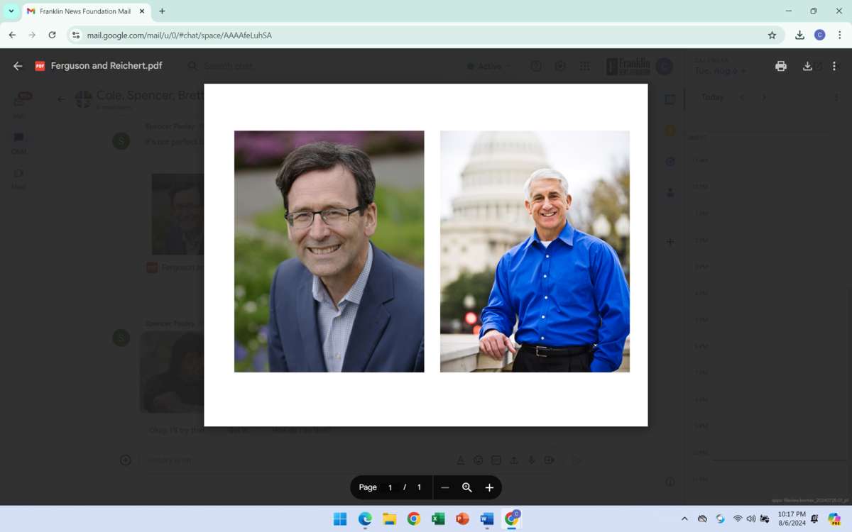The height and width of the screenshot is (532, 852).
Task: Close the PDF preview with back arrow
Action: pos(18,66)
